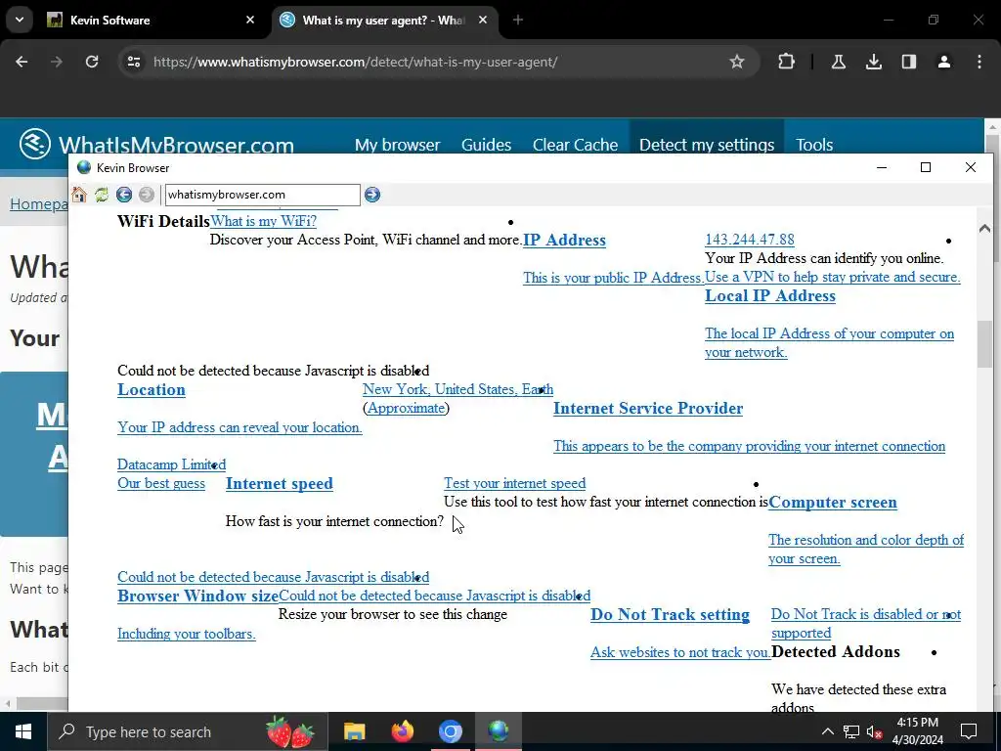Click the Kevin Browser address field
The image size is (1001, 751).
[x=262, y=195]
